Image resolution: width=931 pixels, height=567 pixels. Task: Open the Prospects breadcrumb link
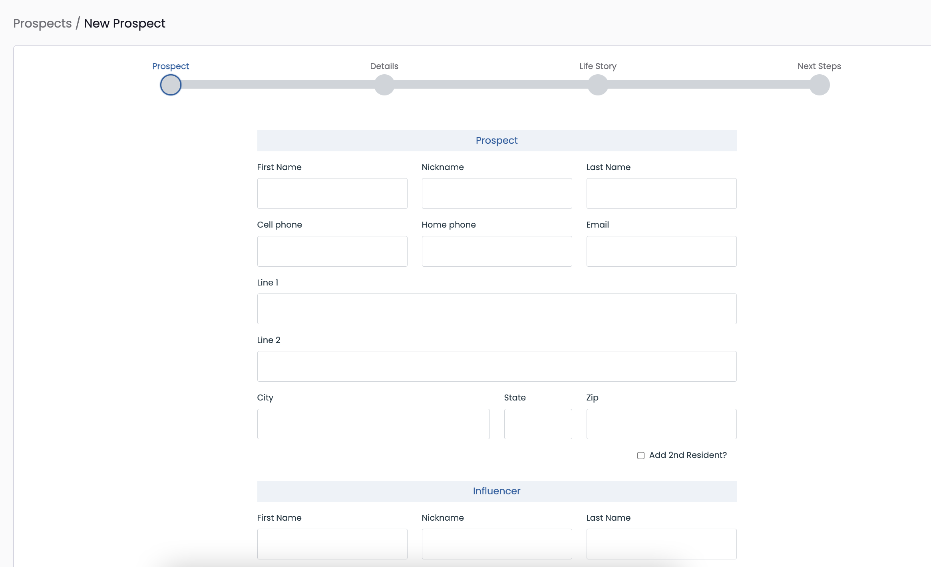[42, 23]
